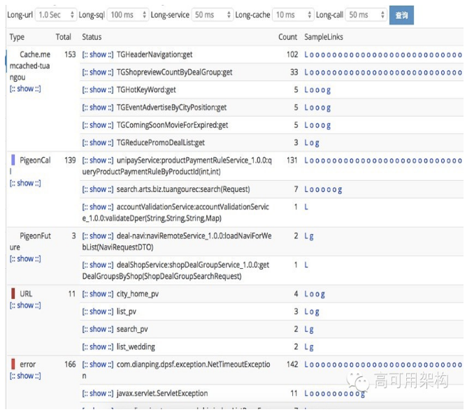Click the purple color marker beside PigeonCall
Screen dimensions: 474x419
(13, 160)
